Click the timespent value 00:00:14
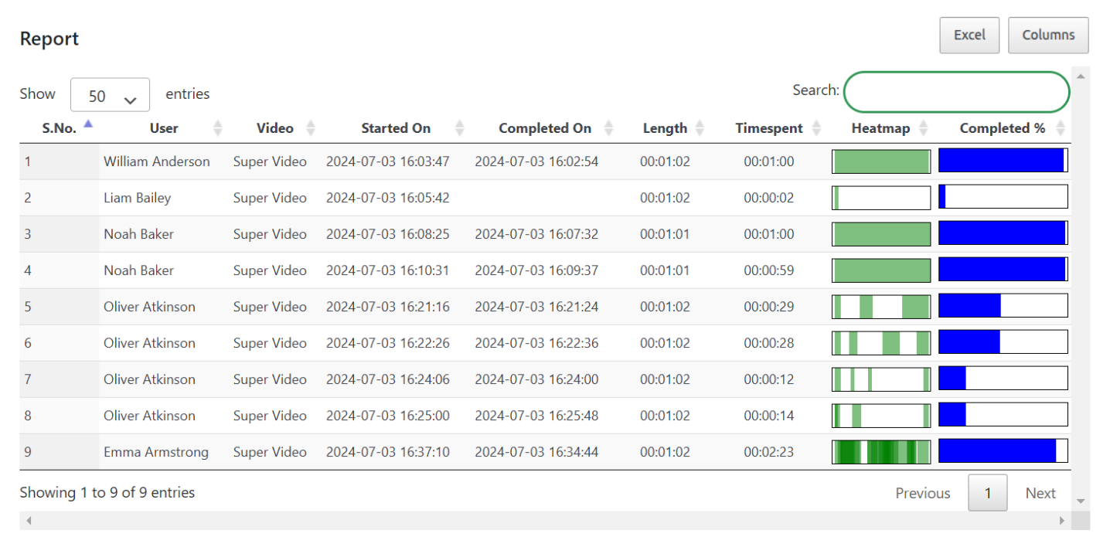The width and height of the screenshot is (1110, 547). click(769, 416)
